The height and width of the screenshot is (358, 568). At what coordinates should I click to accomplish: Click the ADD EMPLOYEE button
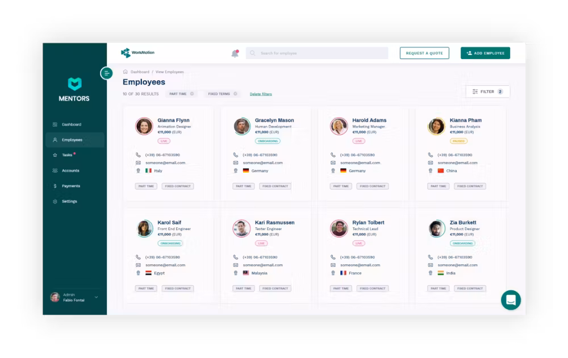click(485, 52)
